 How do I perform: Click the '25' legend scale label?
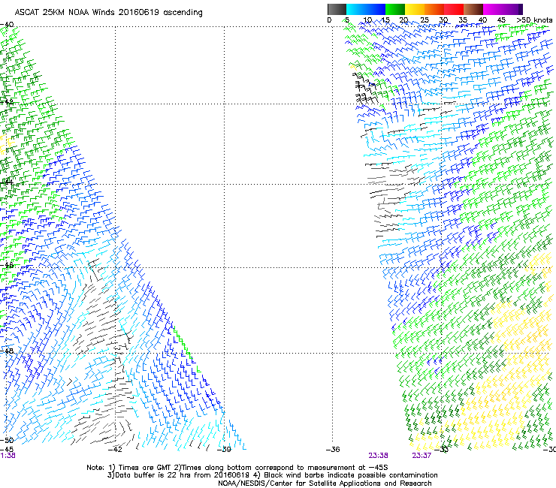425,20
